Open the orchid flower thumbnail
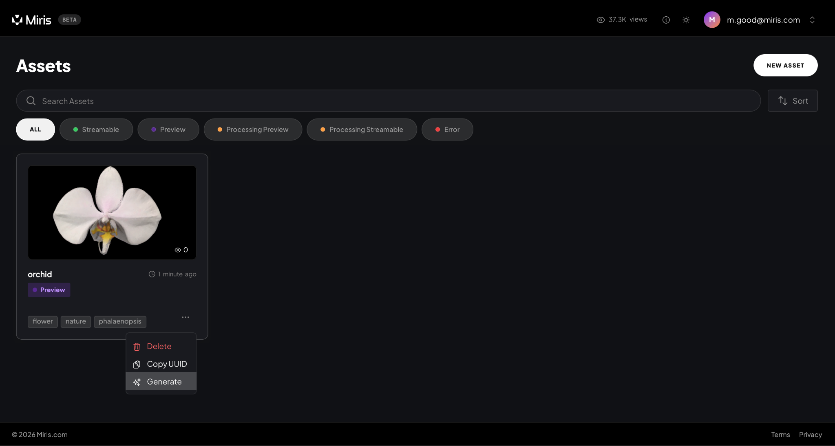835x446 pixels. [x=112, y=212]
